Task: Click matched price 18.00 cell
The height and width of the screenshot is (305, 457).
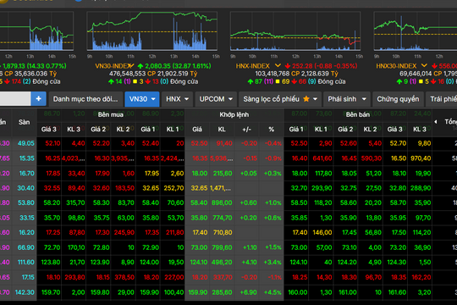Action: point(200,174)
